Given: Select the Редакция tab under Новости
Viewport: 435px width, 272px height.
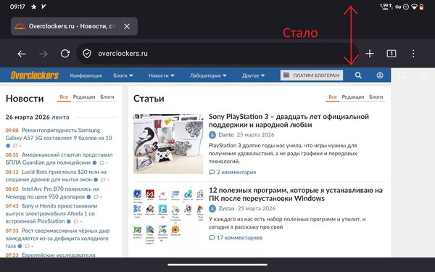Looking at the screenshot, I should [x=84, y=97].
